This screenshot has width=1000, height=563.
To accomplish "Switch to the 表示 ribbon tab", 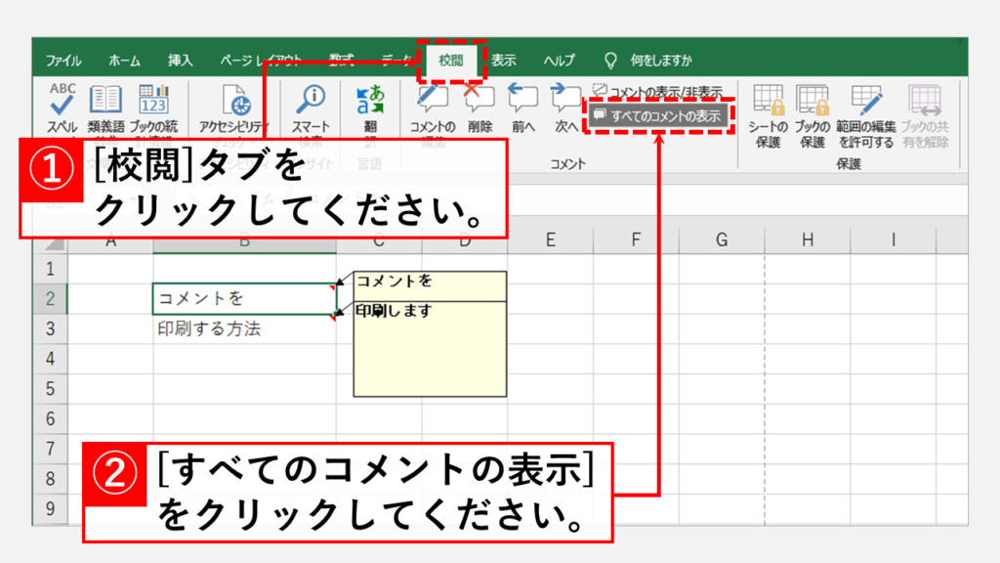I will (503, 61).
